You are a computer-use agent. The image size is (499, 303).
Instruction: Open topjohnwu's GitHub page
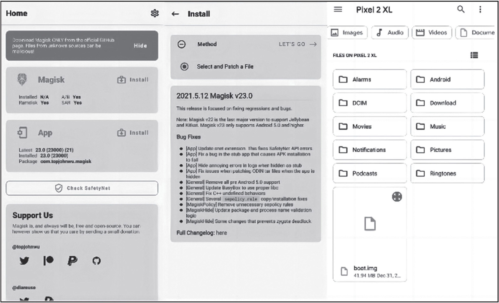(x=97, y=261)
